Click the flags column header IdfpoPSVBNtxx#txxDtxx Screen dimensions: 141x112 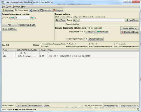click(27, 50)
